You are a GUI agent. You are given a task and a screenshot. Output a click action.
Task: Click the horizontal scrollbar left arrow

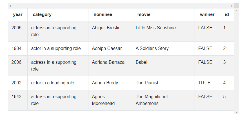(10, 6)
